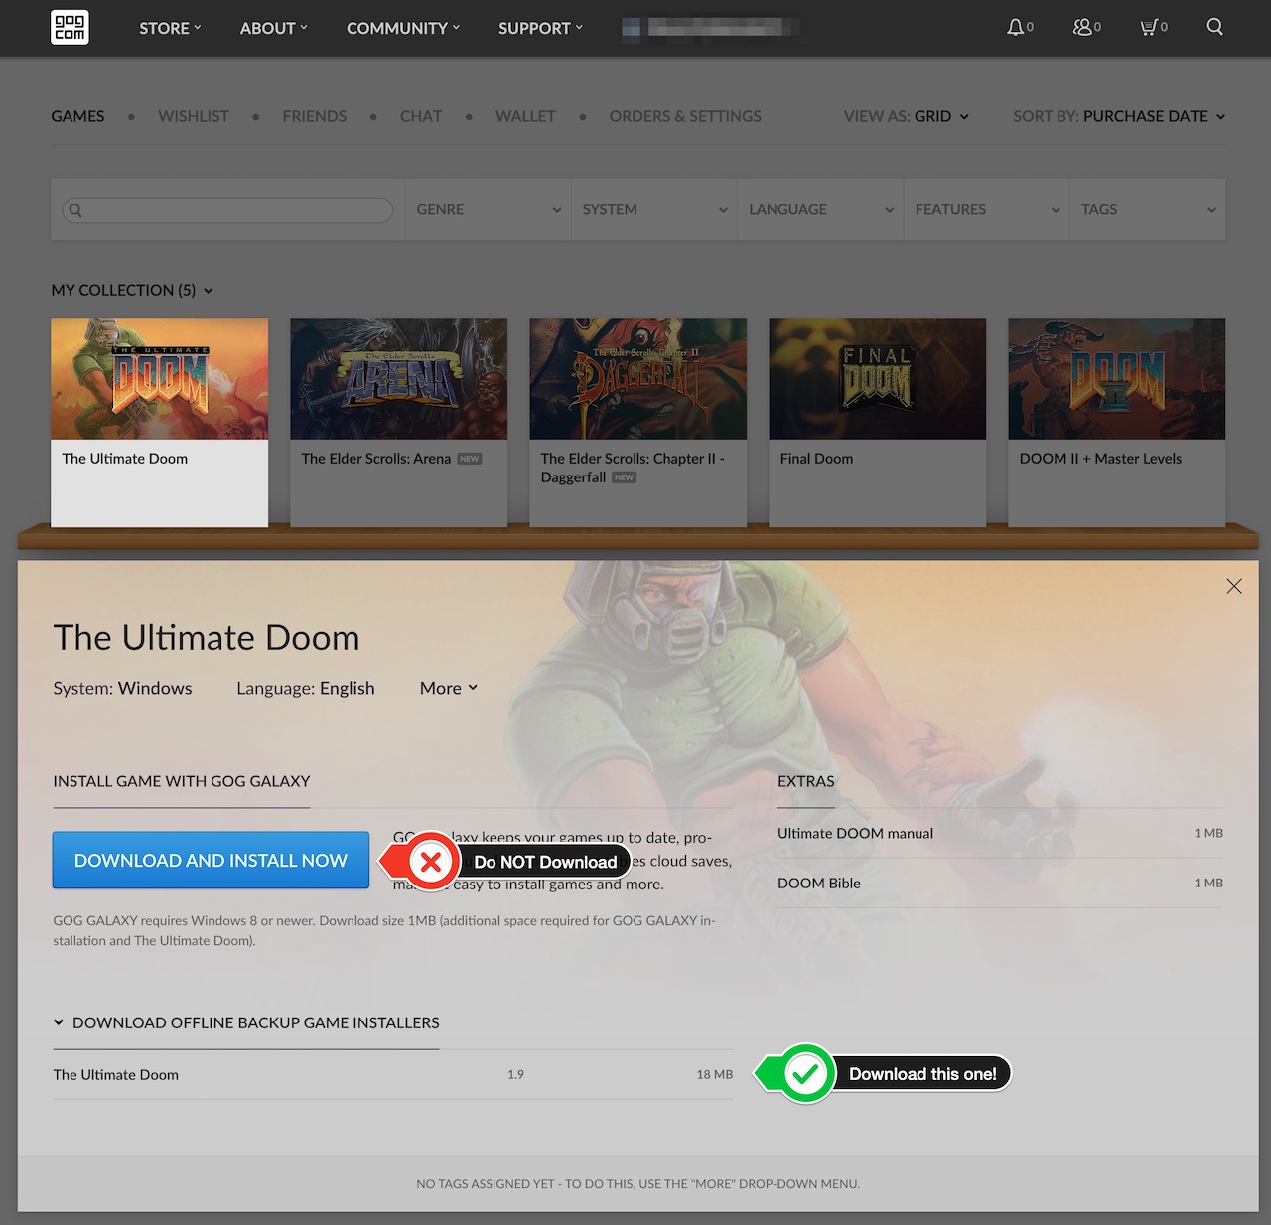This screenshot has width=1271, height=1225.
Task: Collapse Download Offline Backup Game Installers section
Action: 246,1022
